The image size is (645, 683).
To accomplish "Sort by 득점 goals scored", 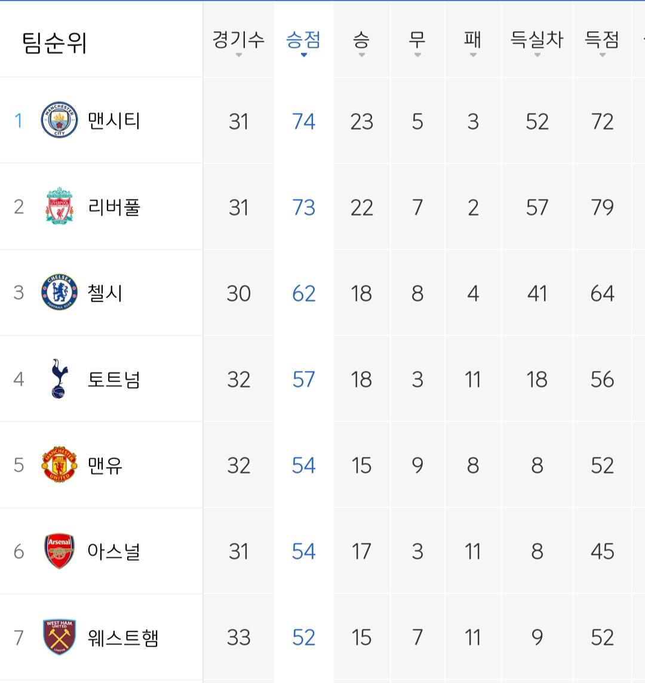I will (602, 43).
